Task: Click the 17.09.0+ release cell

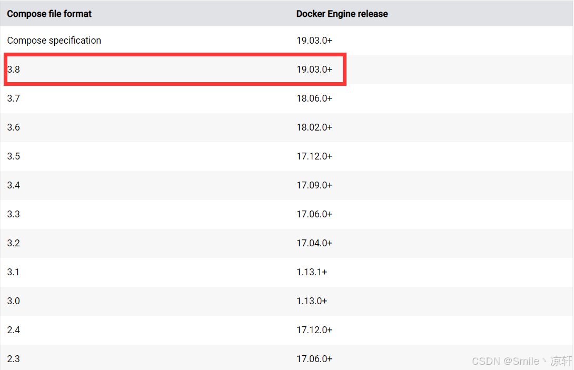Action: click(314, 185)
